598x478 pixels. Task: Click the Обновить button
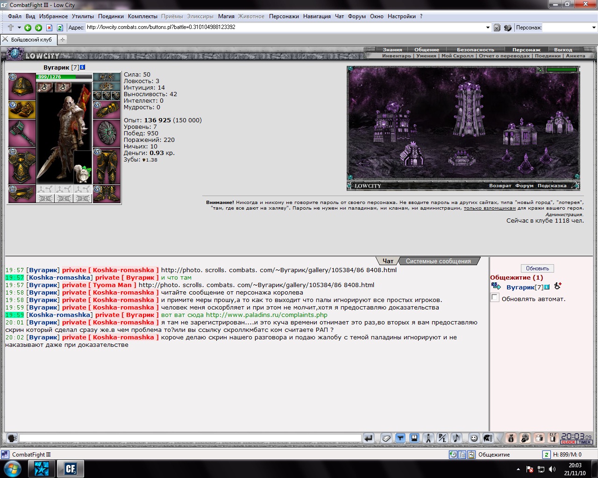(537, 268)
